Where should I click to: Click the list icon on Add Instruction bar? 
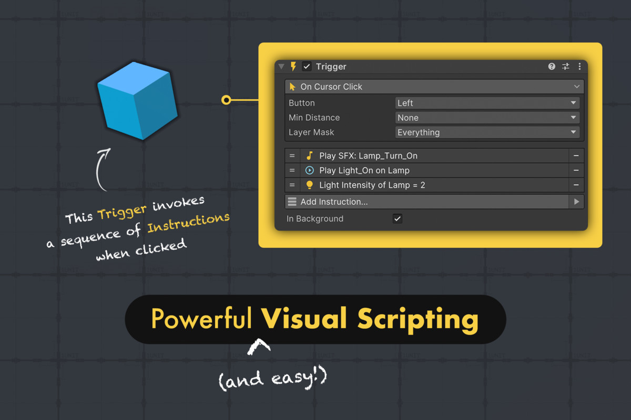(291, 202)
